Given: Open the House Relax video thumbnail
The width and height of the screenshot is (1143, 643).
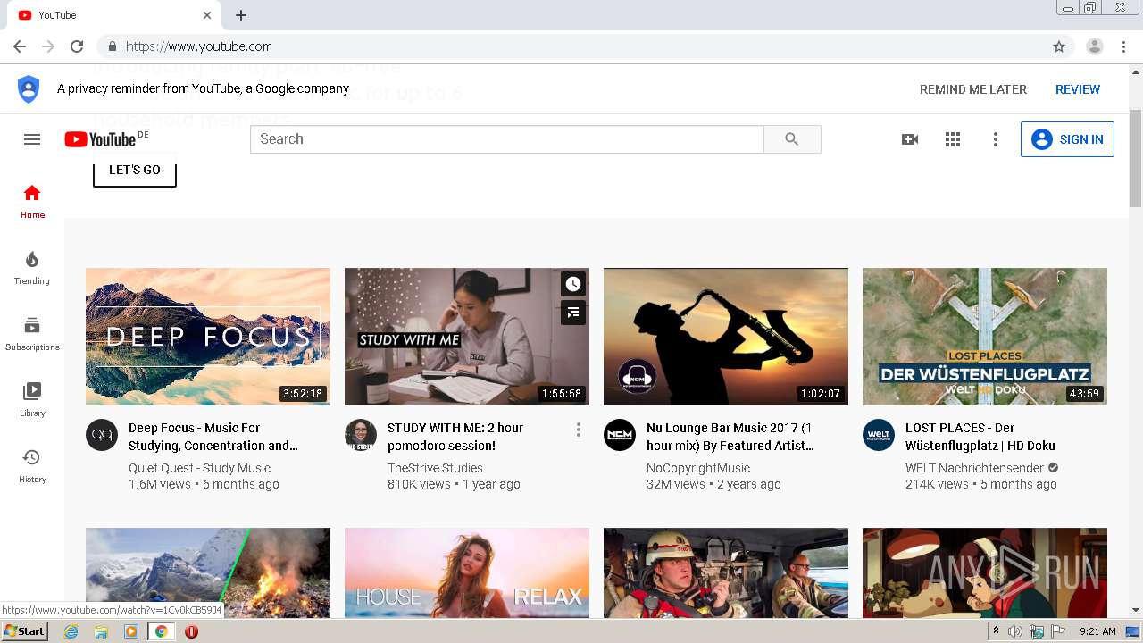Looking at the screenshot, I should click(x=467, y=572).
